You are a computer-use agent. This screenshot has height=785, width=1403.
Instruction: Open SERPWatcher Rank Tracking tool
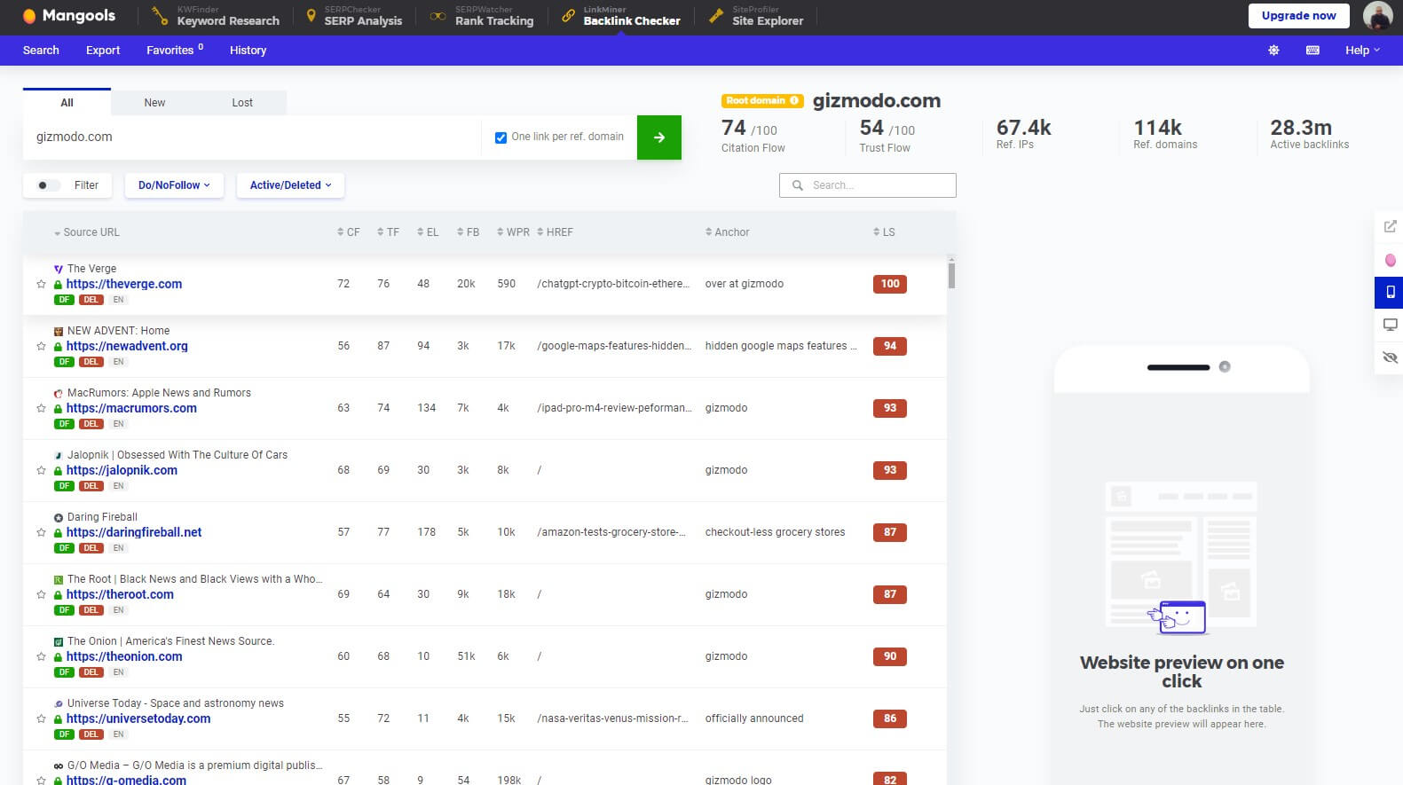point(482,16)
